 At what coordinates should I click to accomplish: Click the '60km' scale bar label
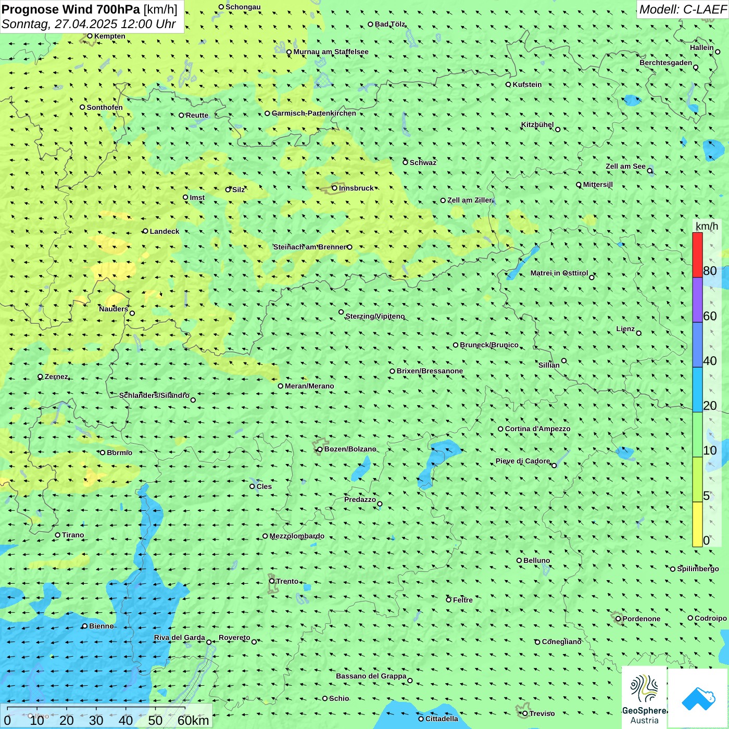[x=193, y=720]
